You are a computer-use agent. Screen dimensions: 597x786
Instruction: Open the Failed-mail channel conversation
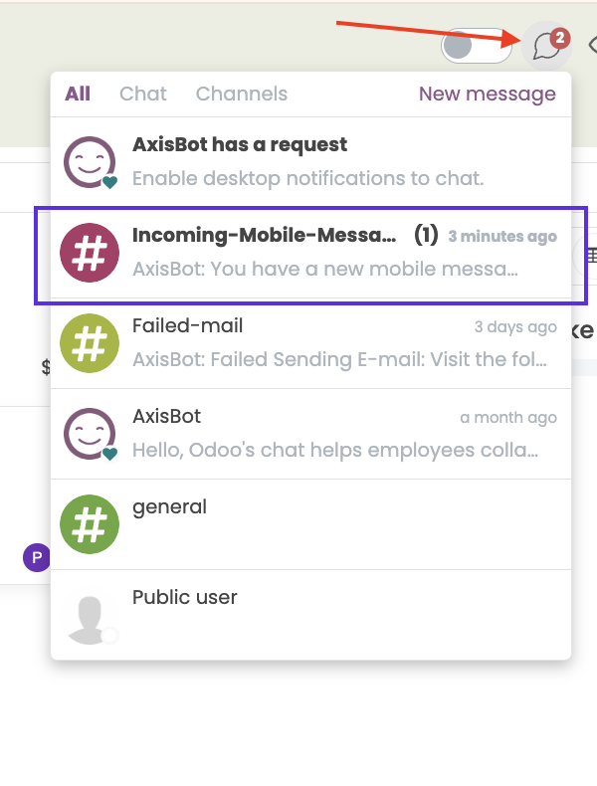tap(310, 343)
